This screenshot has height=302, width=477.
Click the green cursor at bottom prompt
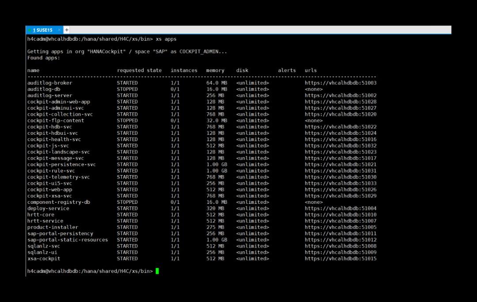pyautogui.click(x=157, y=271)
